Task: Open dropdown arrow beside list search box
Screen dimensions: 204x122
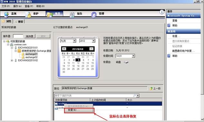Action: point(138,96)
